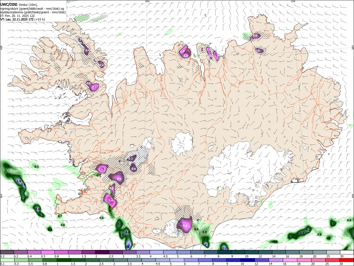The image size is (354, 266).
Task: Click the 9.8 rain value on the map
Action: tap(127, 247)
